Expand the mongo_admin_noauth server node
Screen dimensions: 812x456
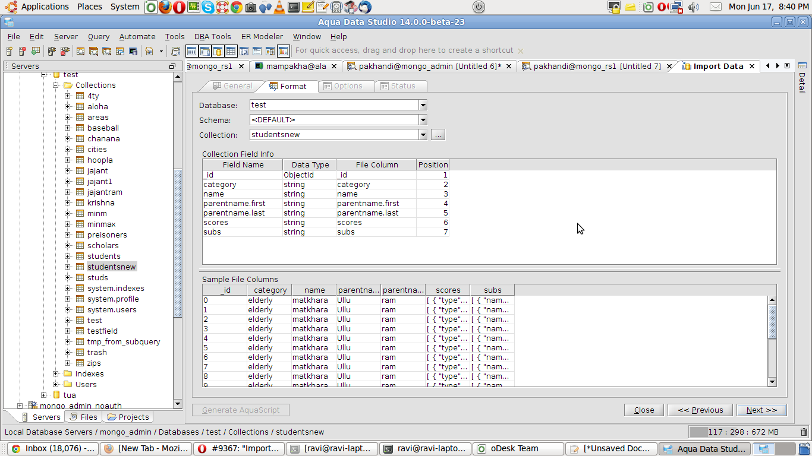[20, 406]
